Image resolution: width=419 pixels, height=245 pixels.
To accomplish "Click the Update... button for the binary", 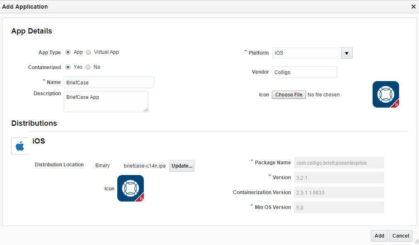I will tap(182, 166).
